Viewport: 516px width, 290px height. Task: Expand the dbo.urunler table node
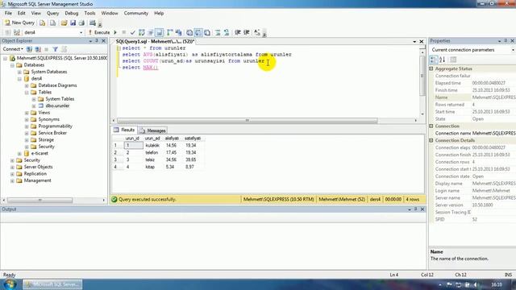(34, 106)
